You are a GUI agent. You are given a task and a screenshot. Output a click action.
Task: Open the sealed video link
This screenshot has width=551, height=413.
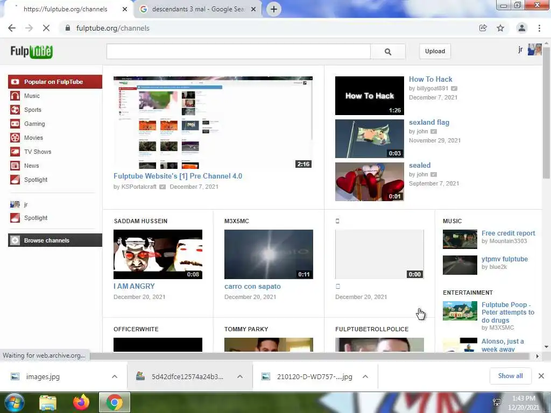420,166
